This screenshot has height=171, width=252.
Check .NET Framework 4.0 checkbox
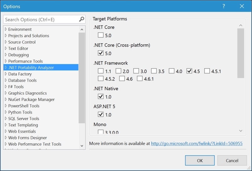172,71
